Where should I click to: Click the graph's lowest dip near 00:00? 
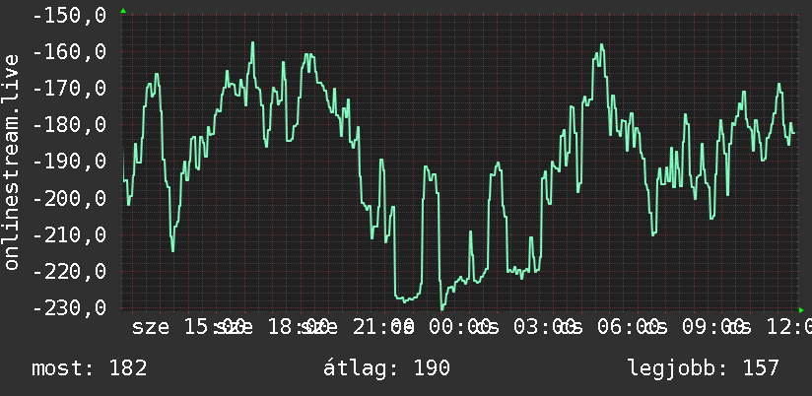[x=441, y=309]
